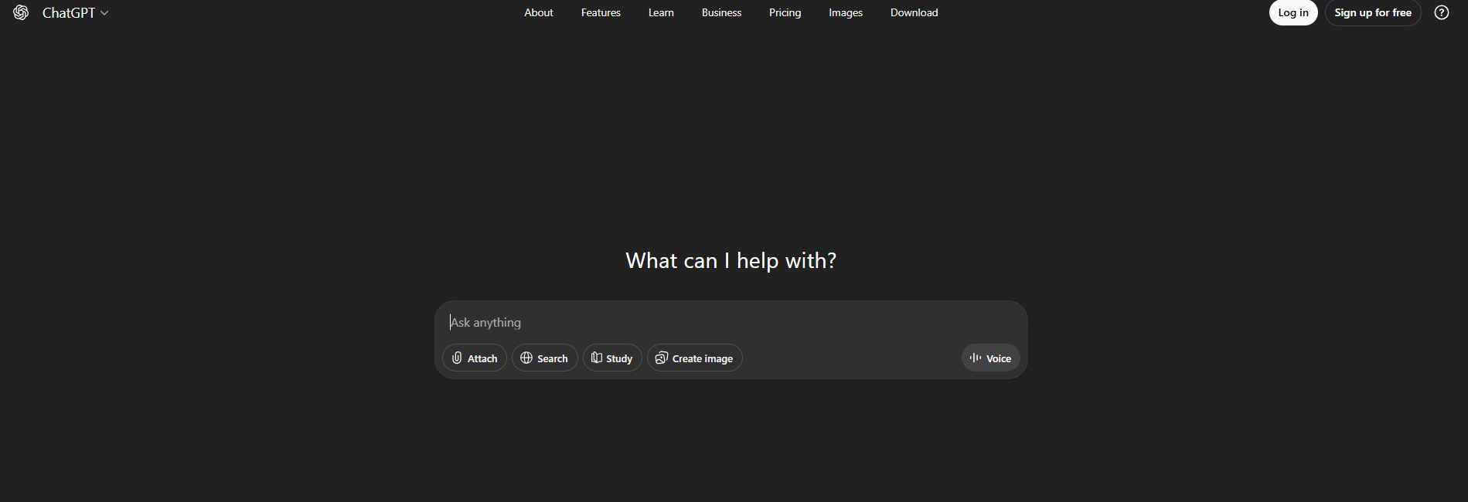Start Voice mode
Viewport: 1468px width, 502px height.
[991, 358]
